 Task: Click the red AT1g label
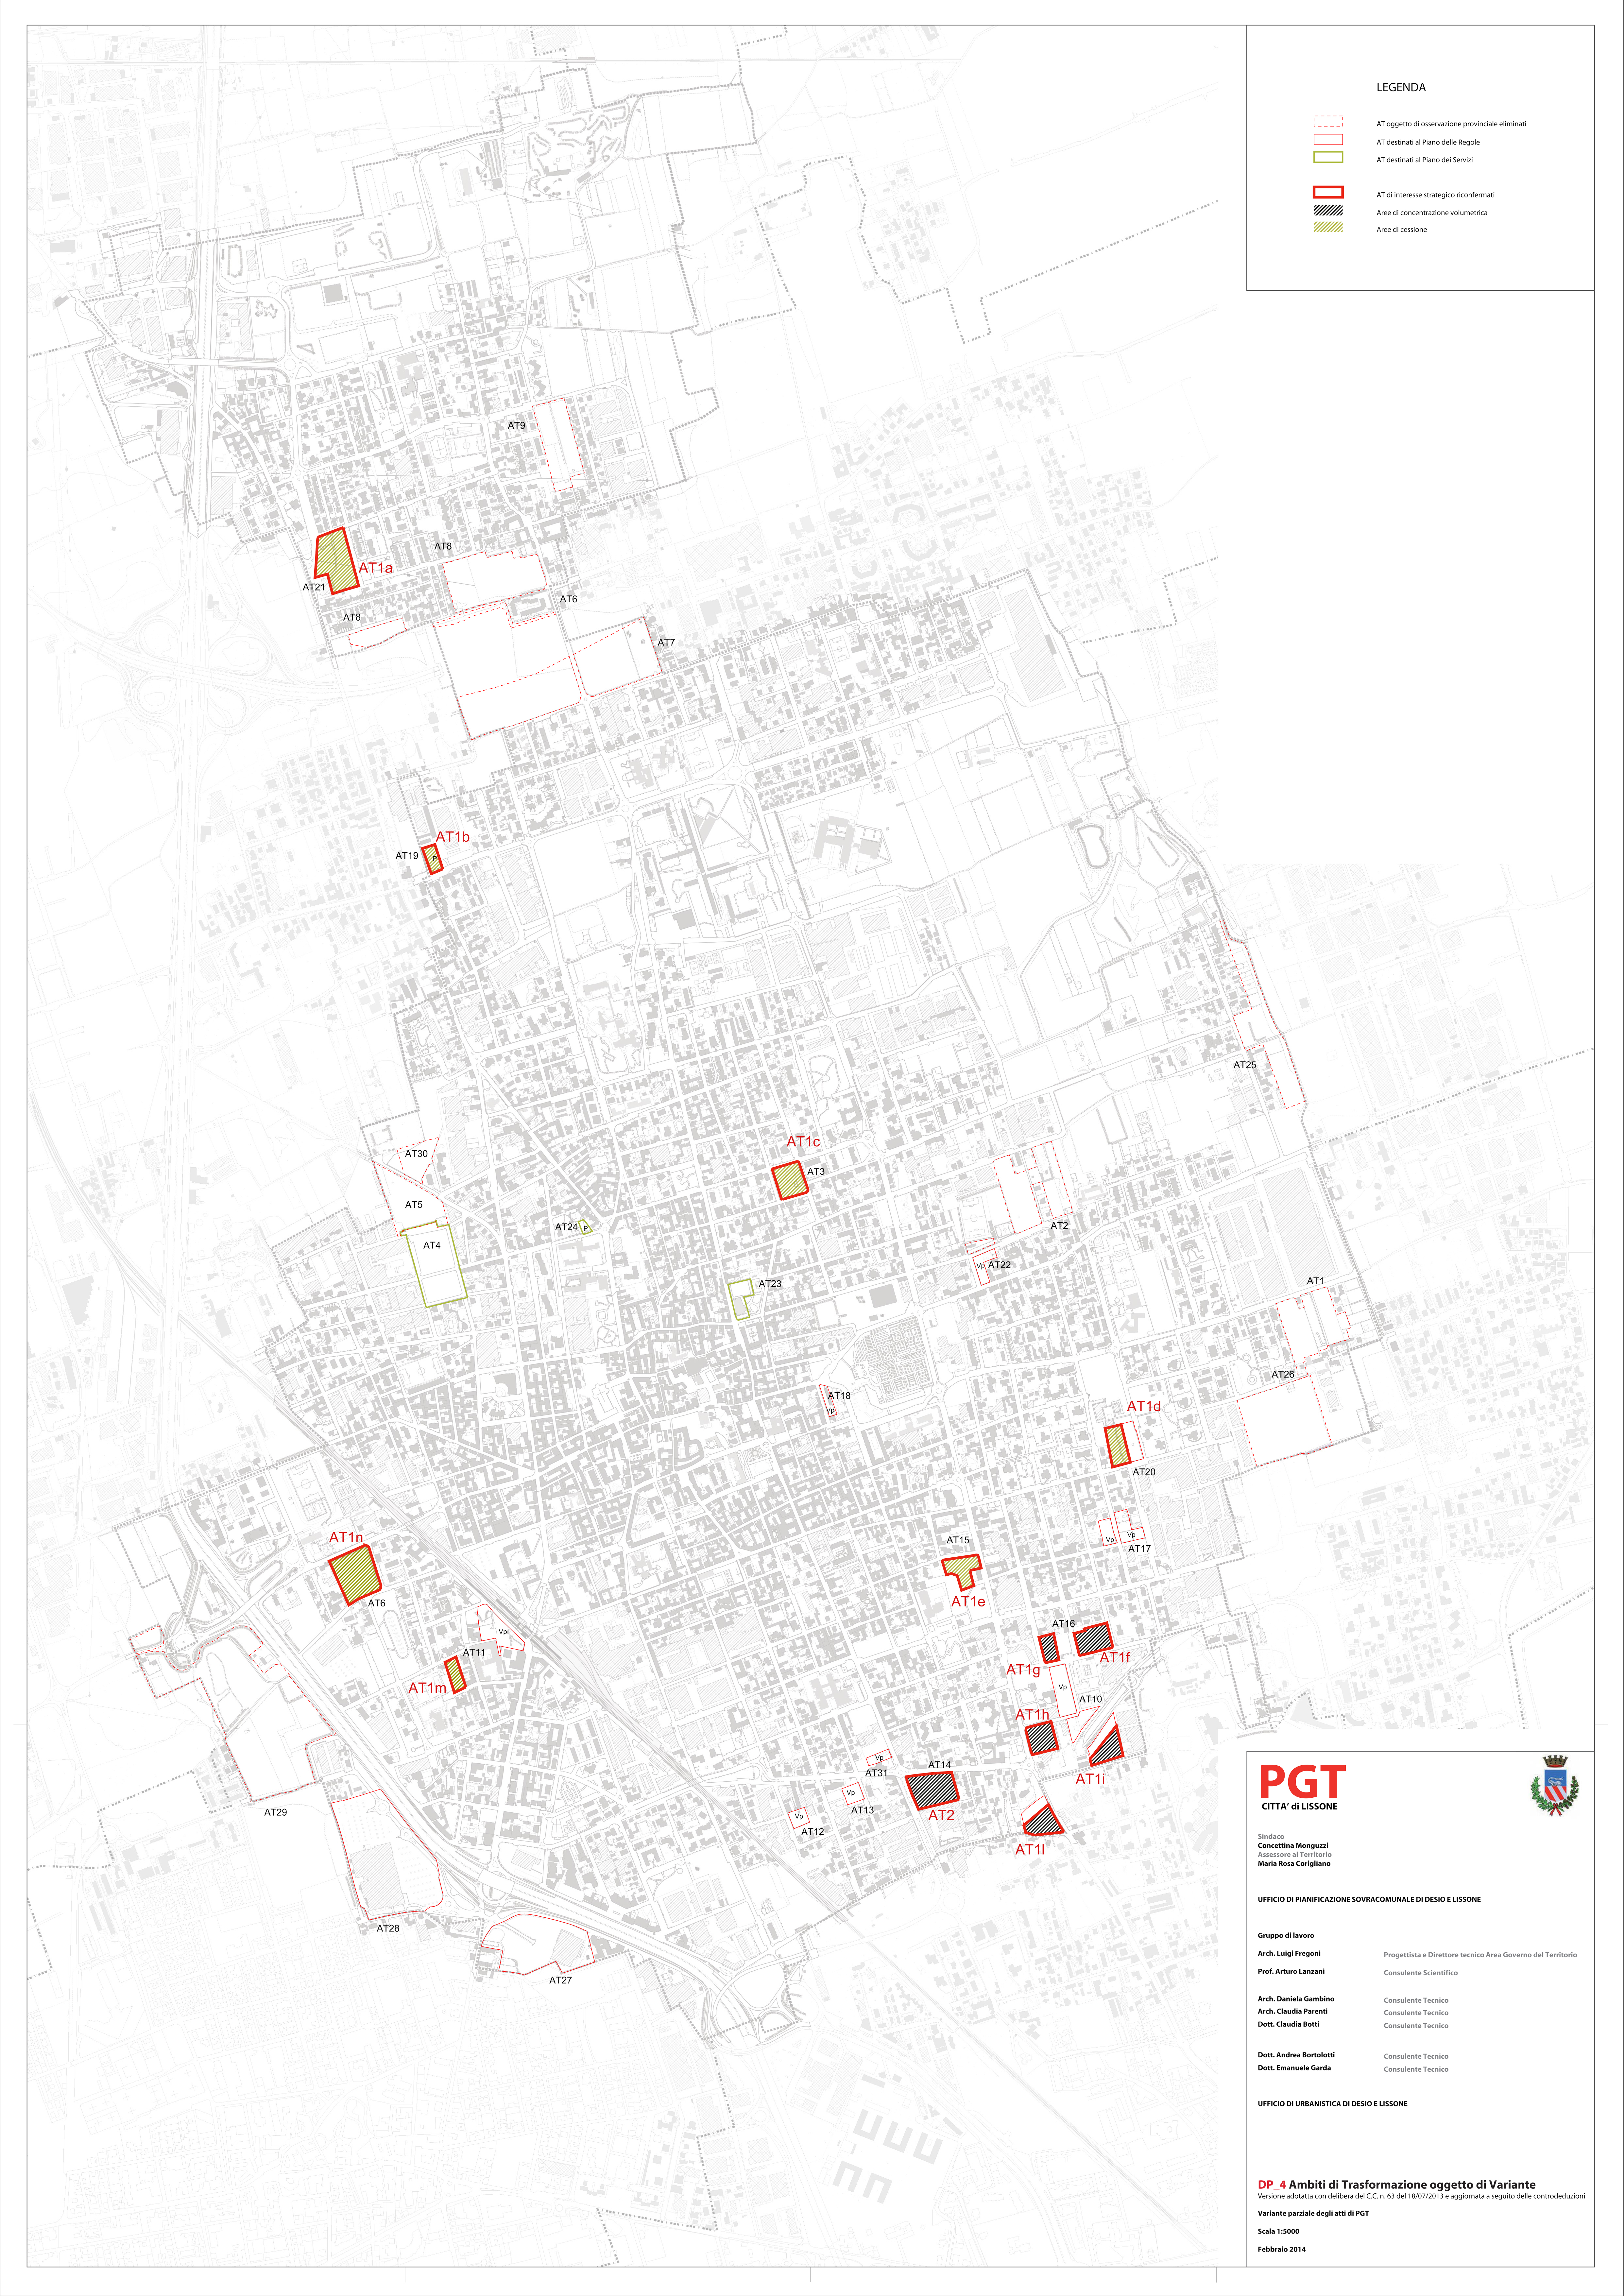(x=1023, y=1670)
